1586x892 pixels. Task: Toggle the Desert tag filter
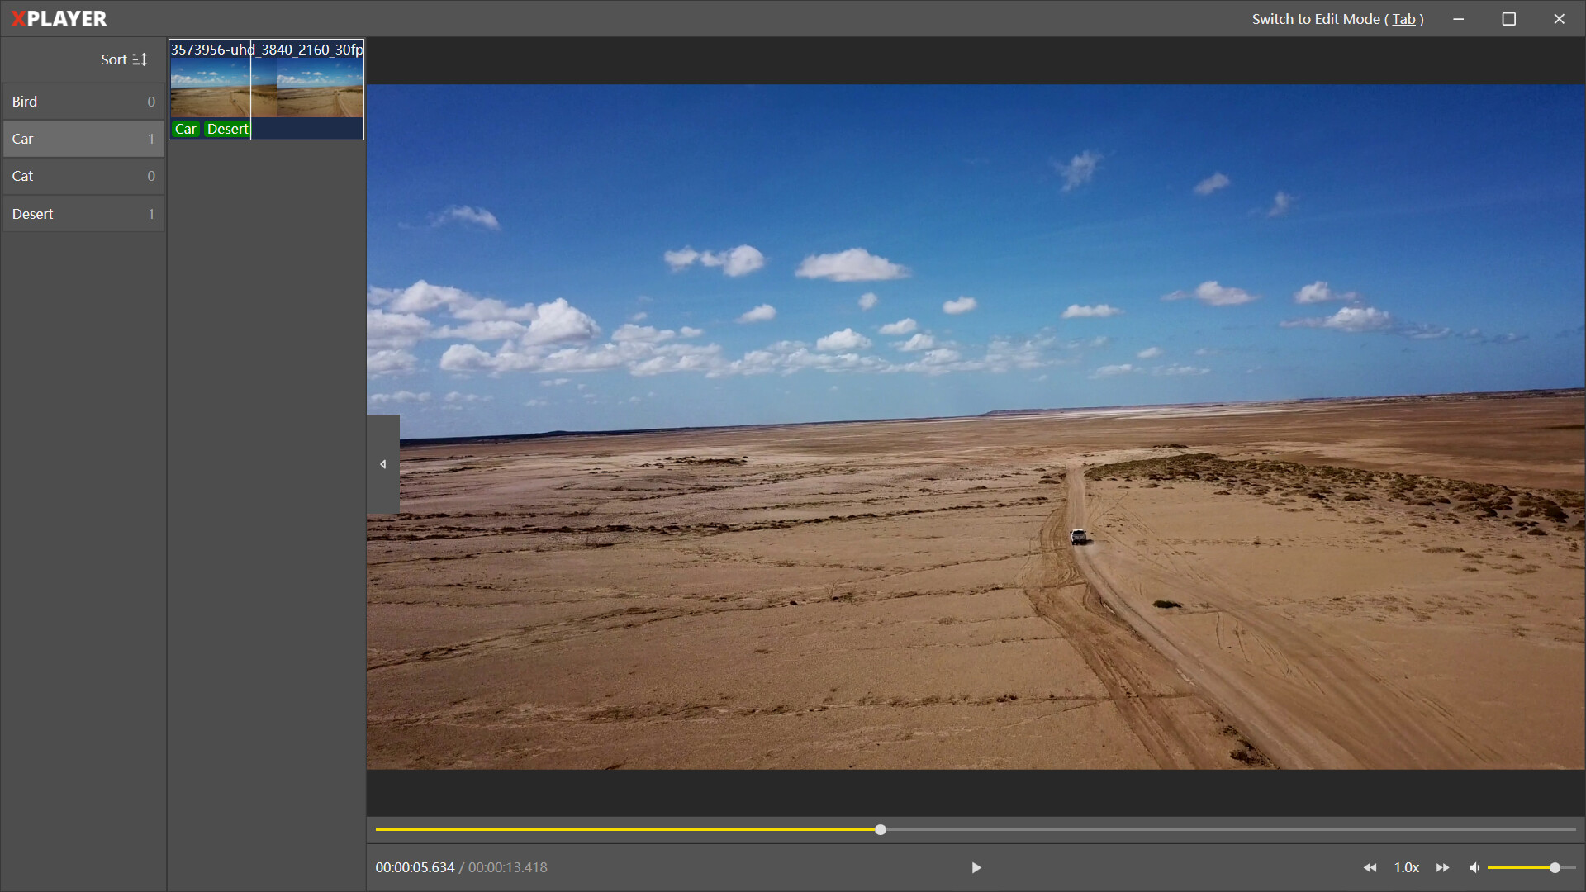[83, 214]
